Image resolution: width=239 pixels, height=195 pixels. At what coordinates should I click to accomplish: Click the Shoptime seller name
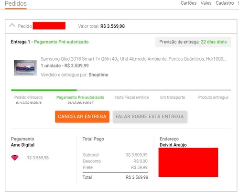[98, 75]
